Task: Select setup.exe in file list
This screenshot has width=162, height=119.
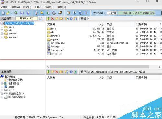Action: pyautogui.click(x=55, y=54)
